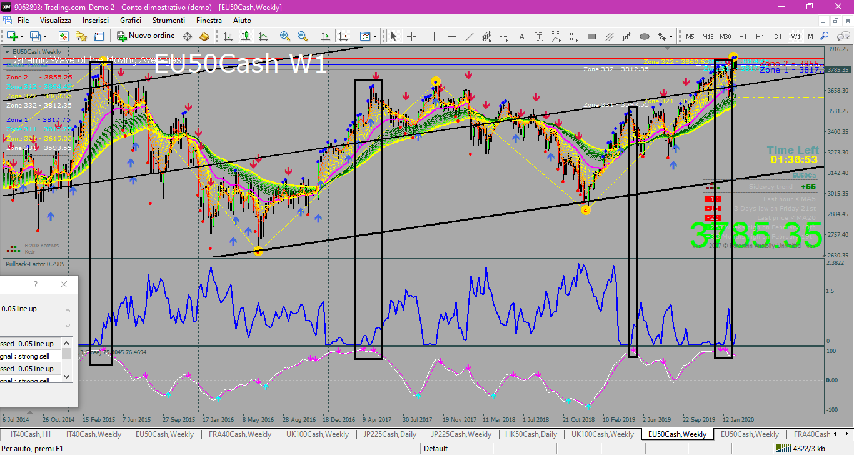Switch timeframe to H1
Viewport: 854px width, 455px height.
pos(743,36)
